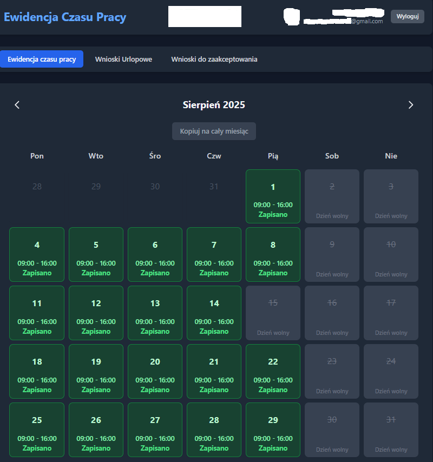Open day 8 saved entry
This screenshot has height=462, width=433.
pos(273,255)
